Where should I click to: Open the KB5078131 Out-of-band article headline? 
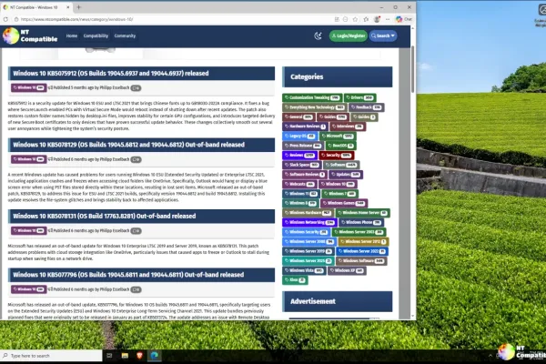tap(104, 216)
